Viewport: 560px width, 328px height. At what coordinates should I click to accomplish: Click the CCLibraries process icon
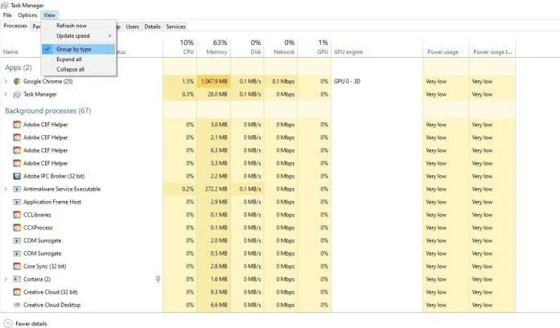pos(17,215)
